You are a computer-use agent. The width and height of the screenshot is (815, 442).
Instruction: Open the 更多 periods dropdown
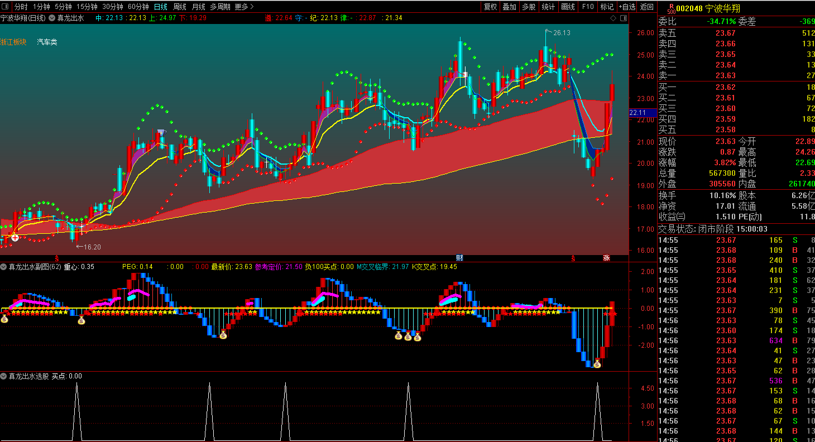[244, 7]
